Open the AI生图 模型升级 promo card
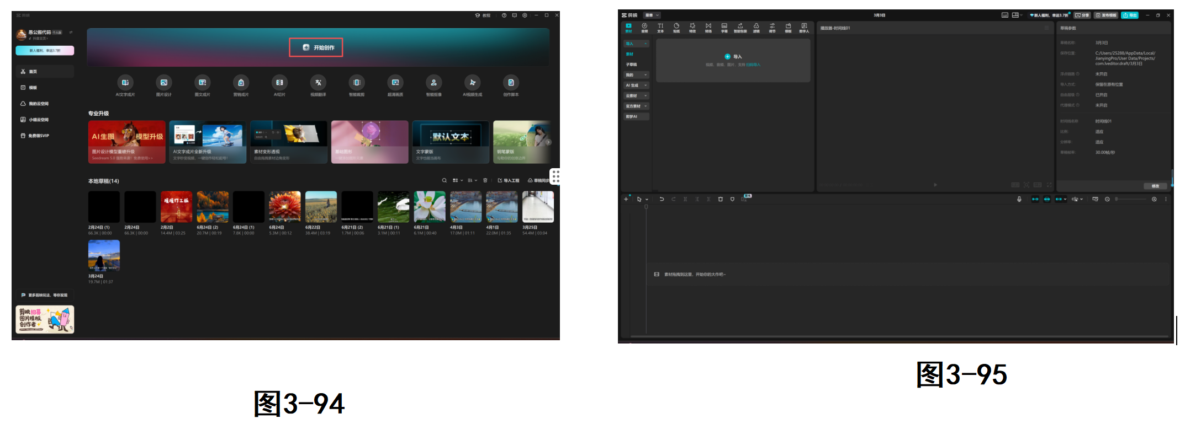The height and width of the screenshot is (440, 1201). tap(127, 142)
